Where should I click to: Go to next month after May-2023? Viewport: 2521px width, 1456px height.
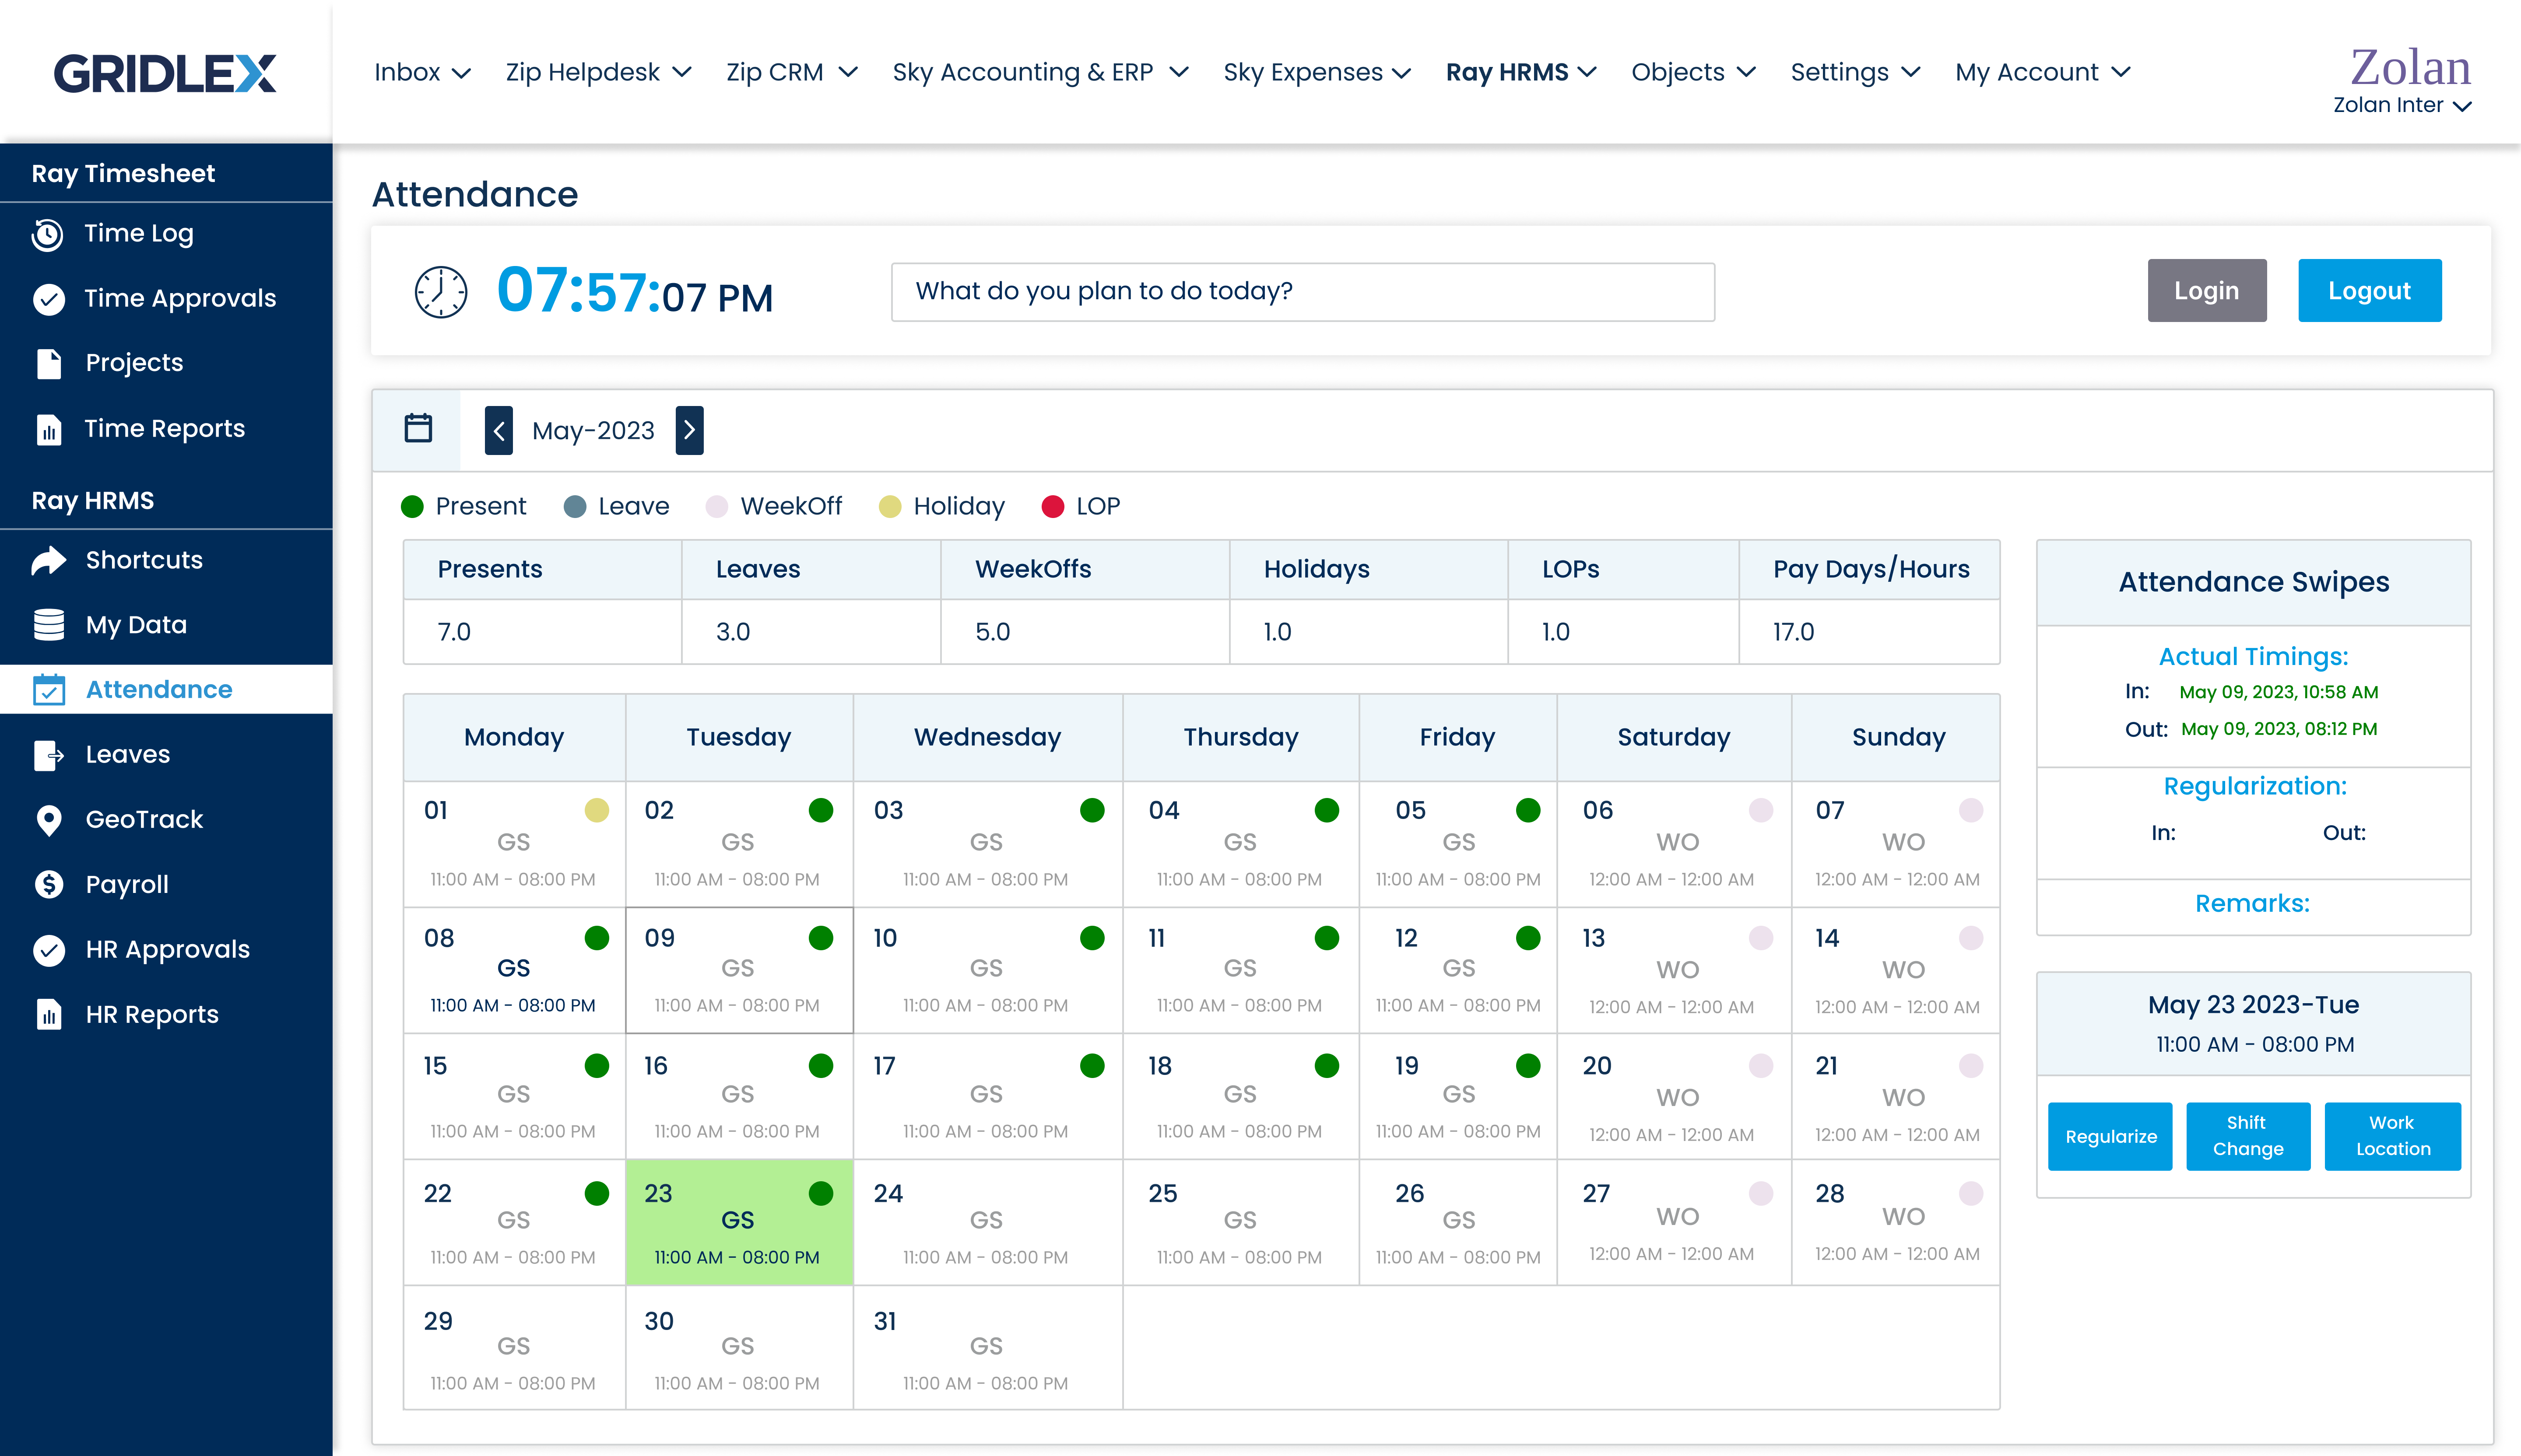pyautogui.click(x=689, y=431)
